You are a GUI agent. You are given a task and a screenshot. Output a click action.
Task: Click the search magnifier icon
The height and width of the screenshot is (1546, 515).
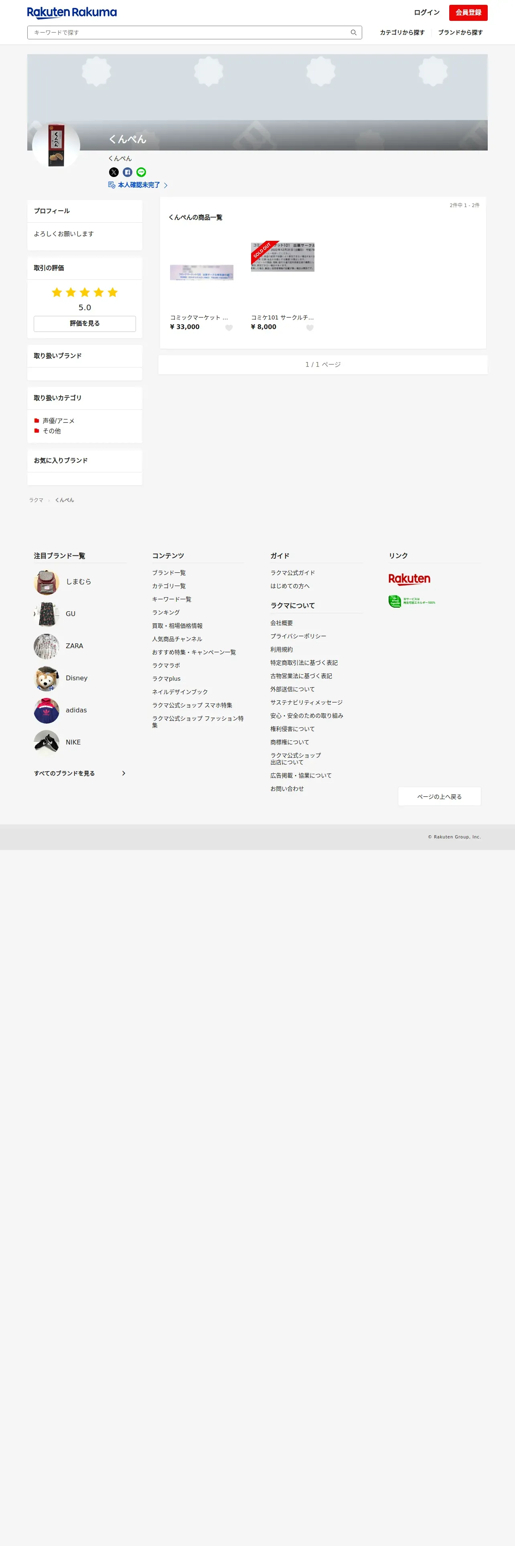tap(354, 33)
